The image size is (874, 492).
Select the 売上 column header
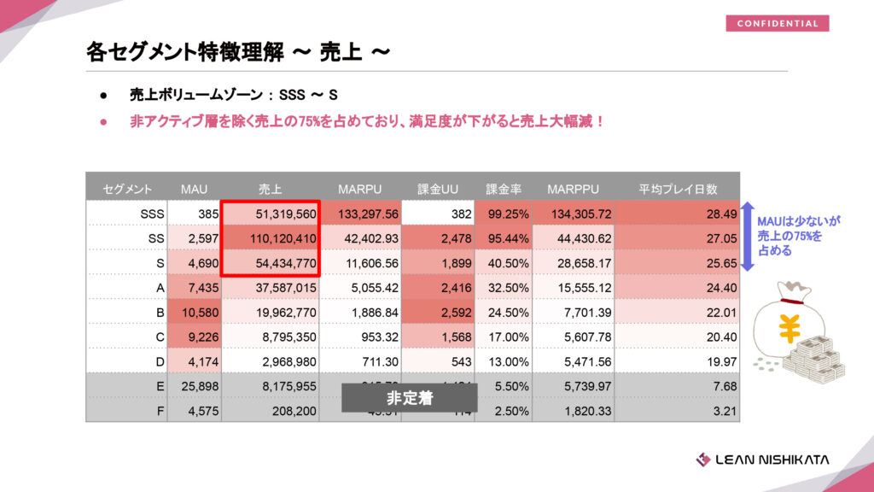coord(271,188)
